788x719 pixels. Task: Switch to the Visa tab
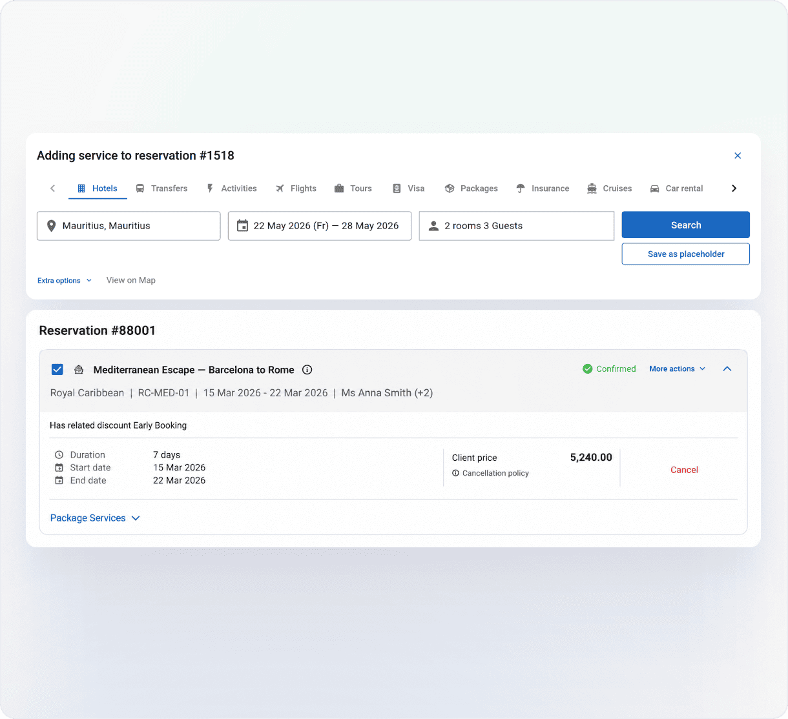point(409,188)
